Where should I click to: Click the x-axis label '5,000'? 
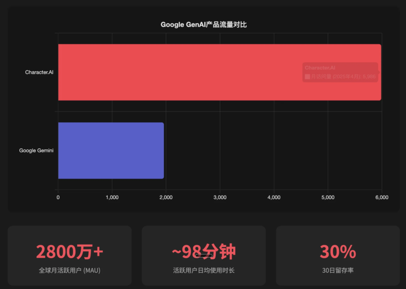pos(328,197)
